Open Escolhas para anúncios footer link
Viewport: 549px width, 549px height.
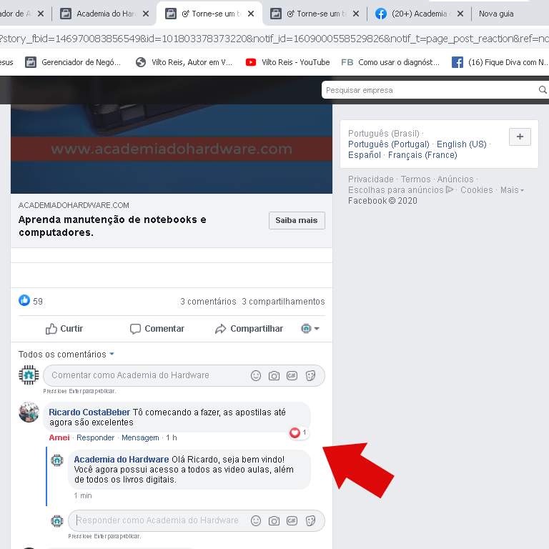pyautogui.click(x=400, y=190)
